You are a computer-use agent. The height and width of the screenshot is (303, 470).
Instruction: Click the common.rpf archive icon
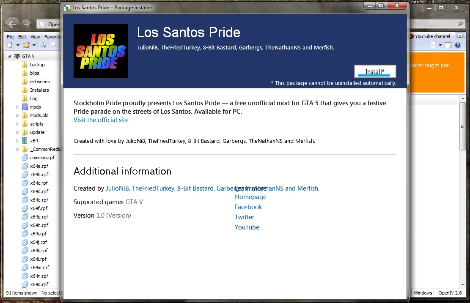point(25,158)
